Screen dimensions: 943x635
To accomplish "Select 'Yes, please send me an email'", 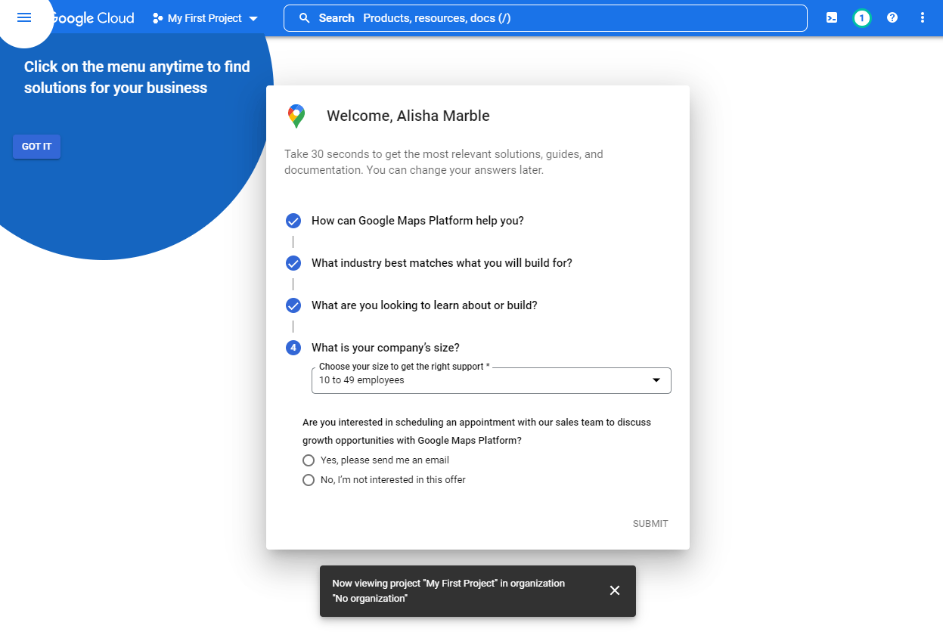I will (309, 460).
